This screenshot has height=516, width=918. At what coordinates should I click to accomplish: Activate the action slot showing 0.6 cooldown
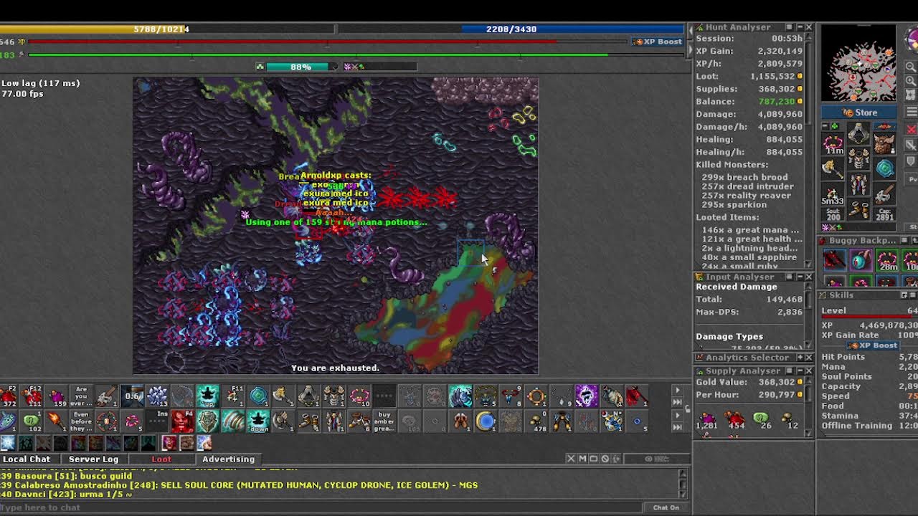tap(132, 396)
